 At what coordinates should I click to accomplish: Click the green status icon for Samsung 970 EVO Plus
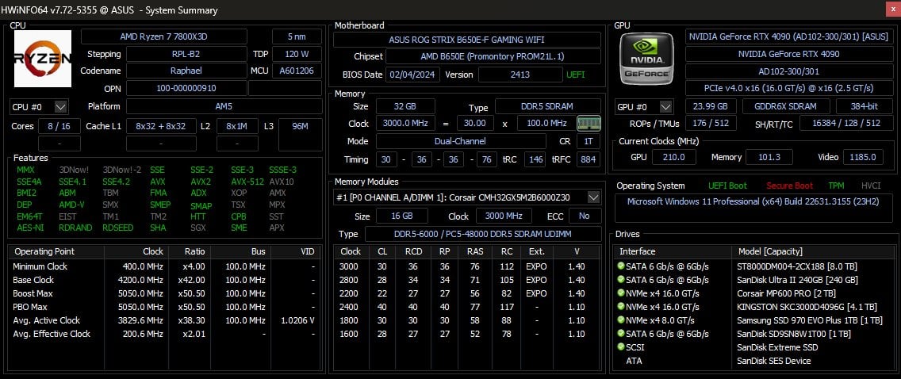click(x=620, y=320)
